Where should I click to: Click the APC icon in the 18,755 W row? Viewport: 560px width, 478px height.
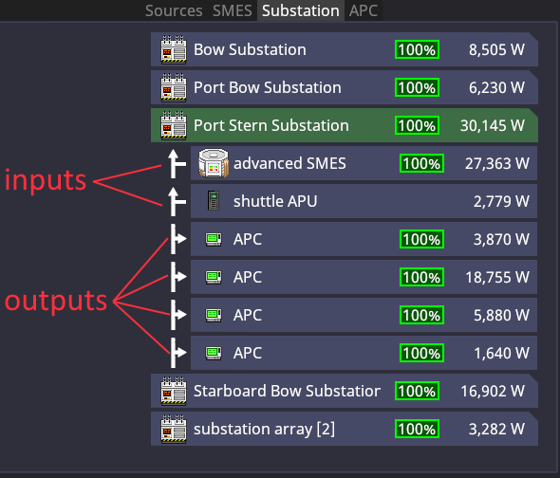(x=214, y=277)
